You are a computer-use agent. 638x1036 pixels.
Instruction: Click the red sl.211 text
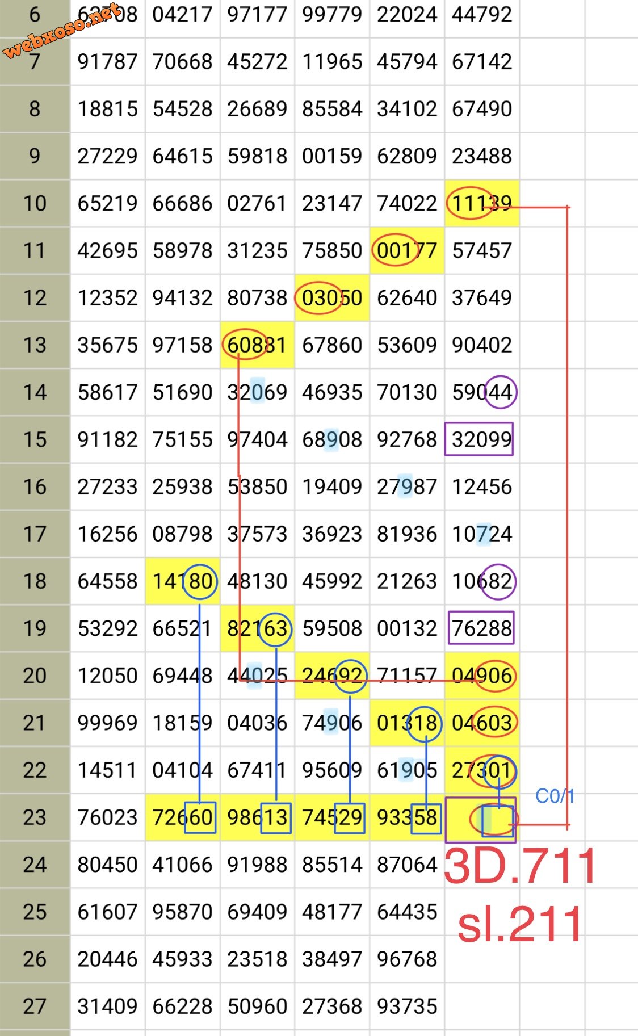click(520, 924)
